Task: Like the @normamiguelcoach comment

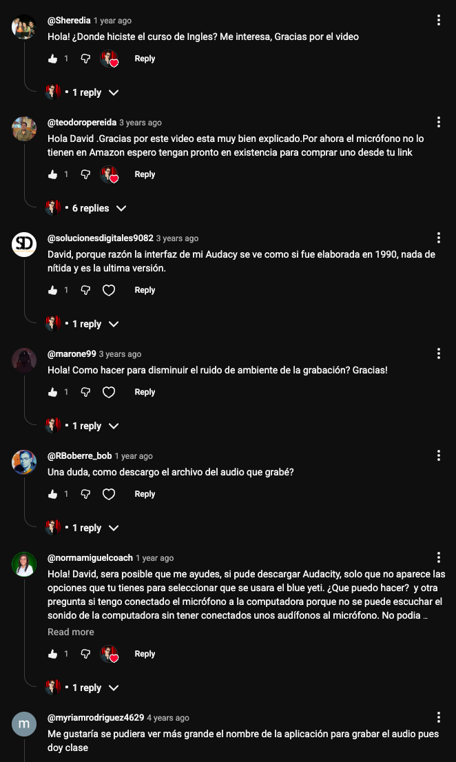Action: pyautogui.click(x=53, y=654)
